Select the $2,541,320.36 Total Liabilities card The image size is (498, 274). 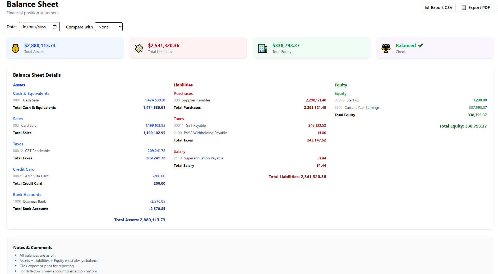pyautogui.click(x=188, y=48)
